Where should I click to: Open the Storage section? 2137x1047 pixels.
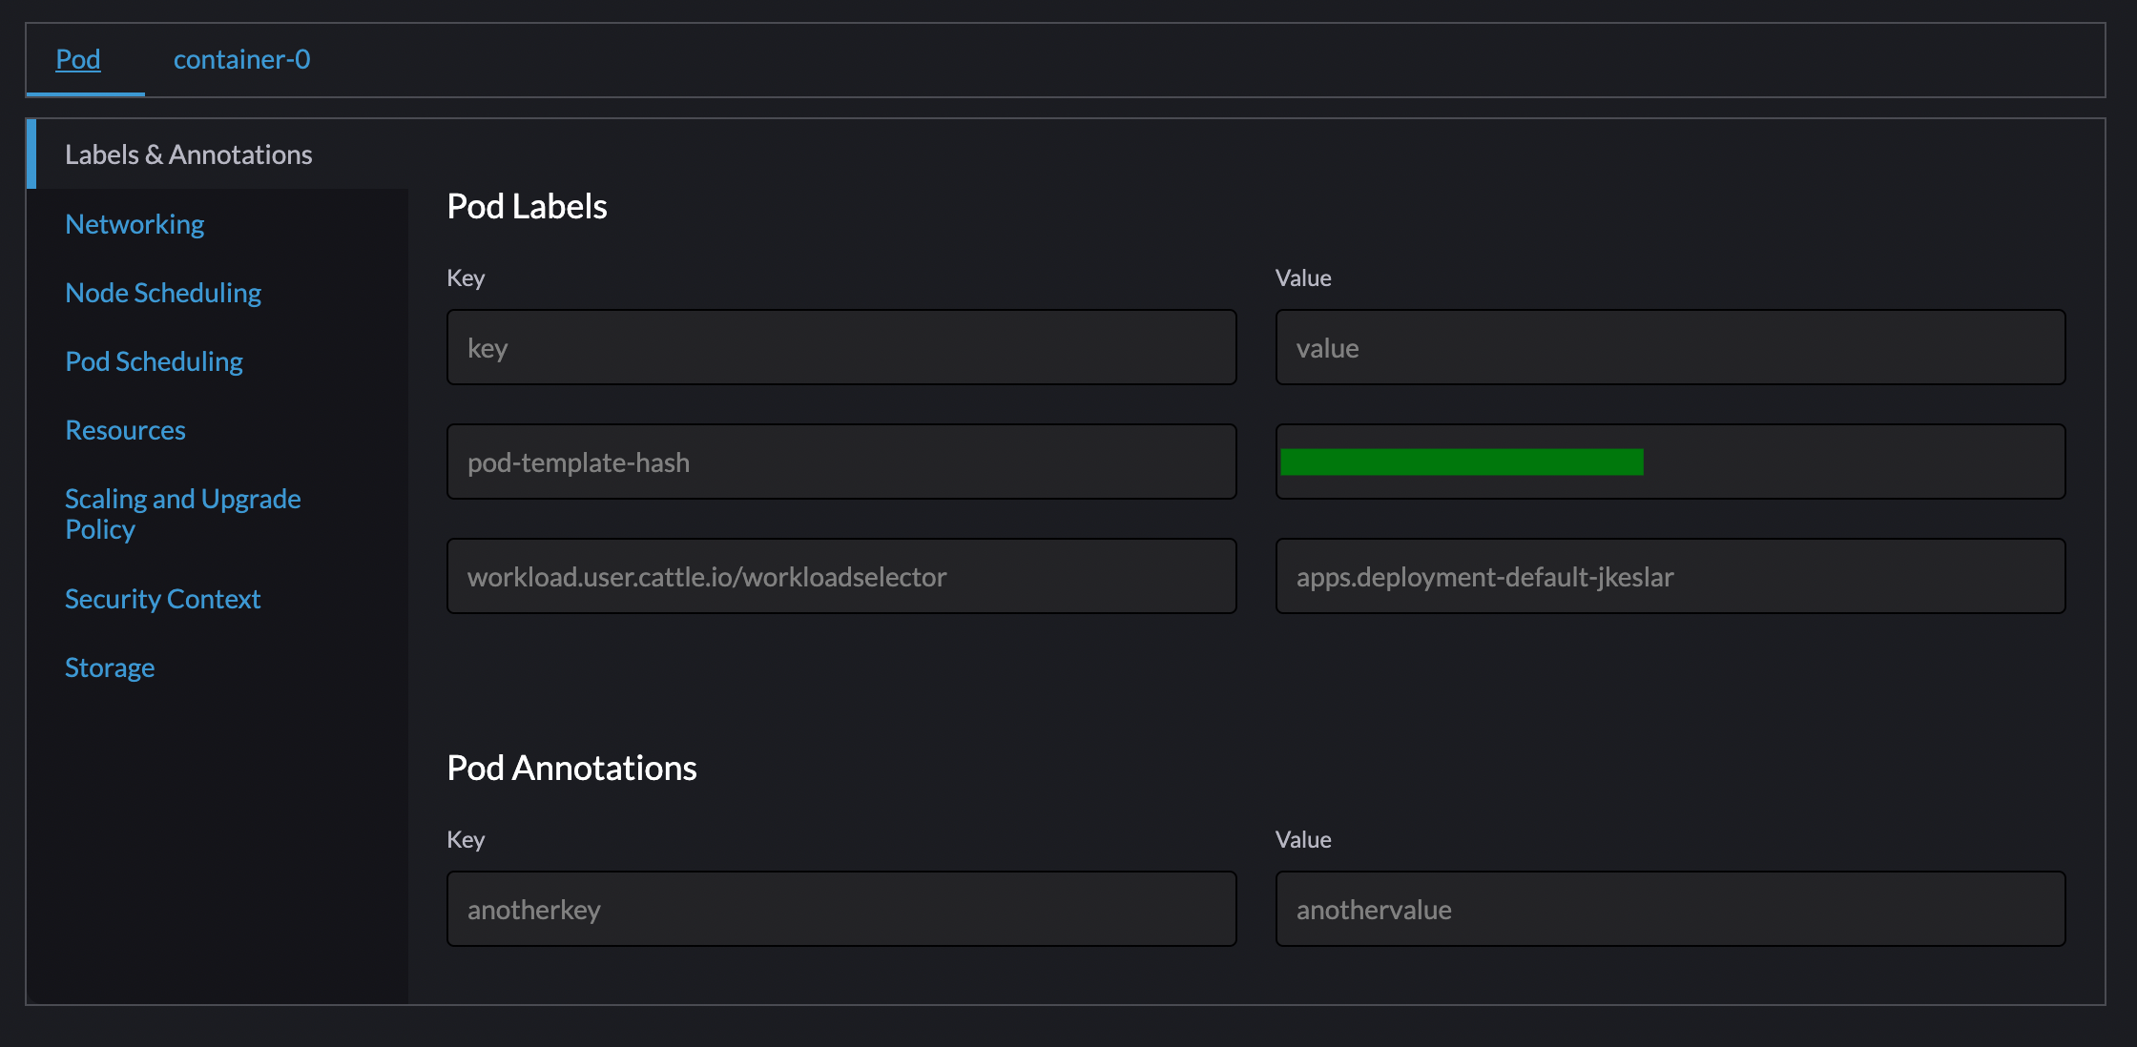109,667
